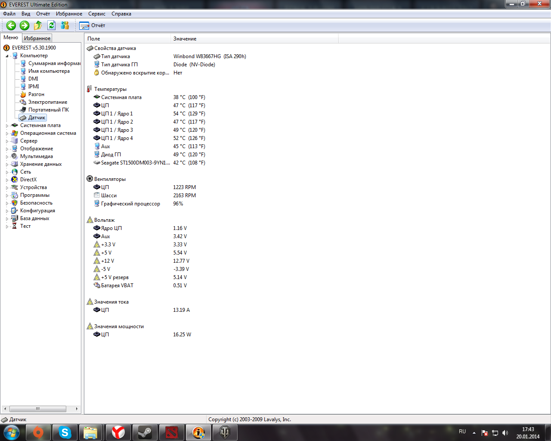The height and width of the screenshot is (441, 551).
Task: Click the База данных icon in tree
Action: (x=15, y=218)
